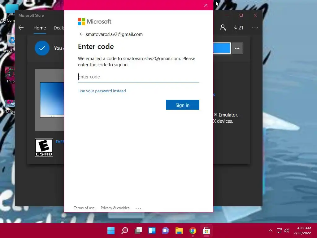Viewport: 317px width, 238px height.
Task: Click the ESRB Everyone rating badge
Action: 44,148
